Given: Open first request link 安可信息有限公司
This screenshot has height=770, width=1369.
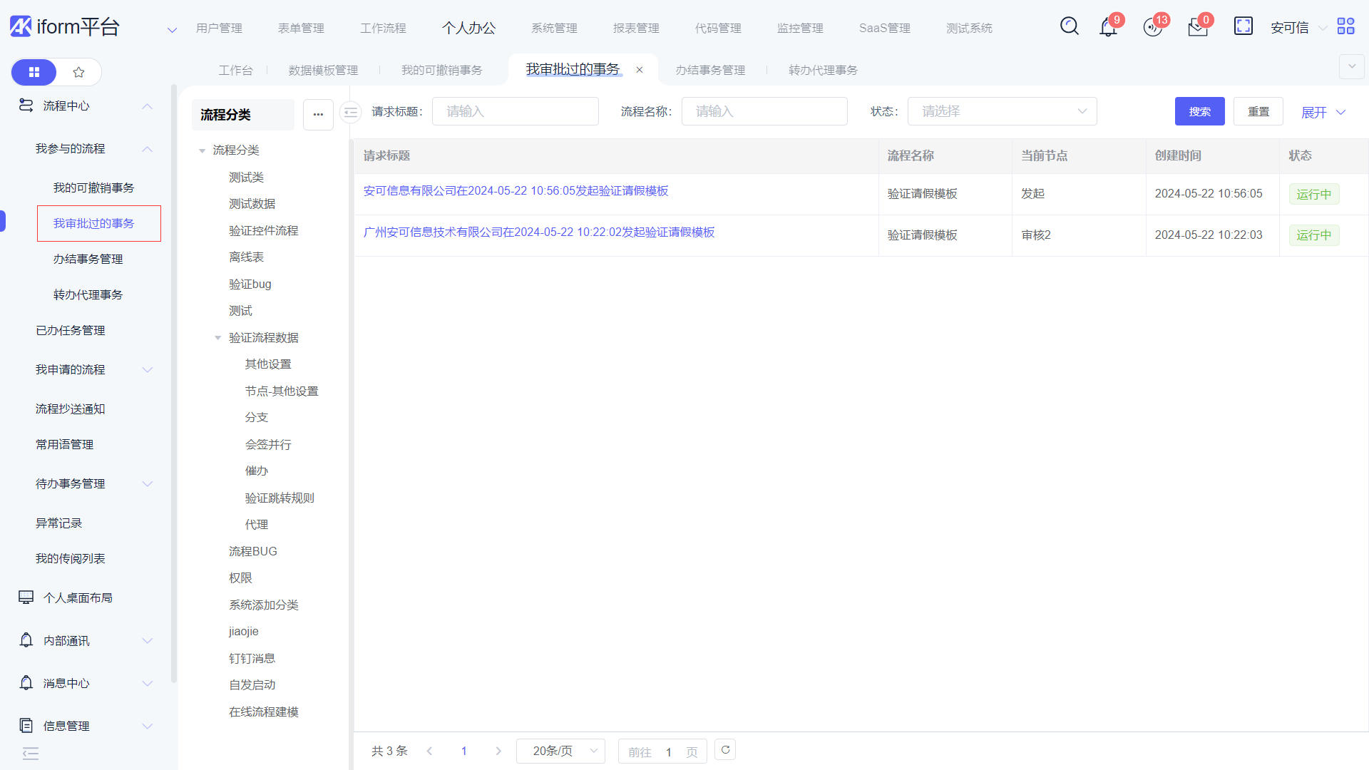Looking at the screenshot, I should [x=516, y=191].
